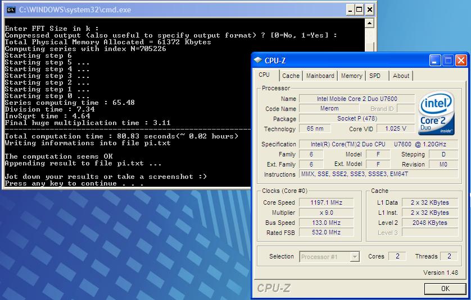Image resolution: width=471 pixels, height=300 pixels.
Task: Click the Stepping D value
Action: (x=443, y=154)
